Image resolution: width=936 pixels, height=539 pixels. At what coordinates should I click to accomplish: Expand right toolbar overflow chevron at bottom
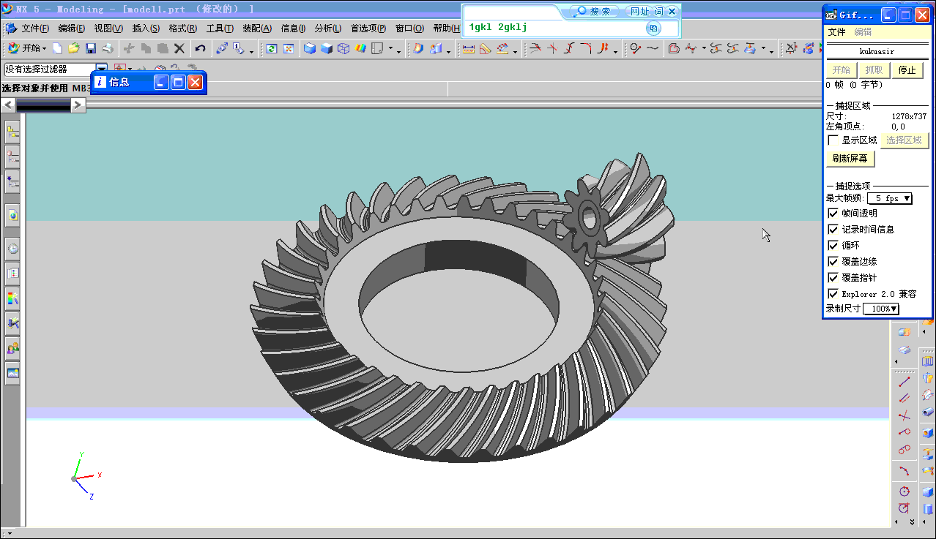913,521
